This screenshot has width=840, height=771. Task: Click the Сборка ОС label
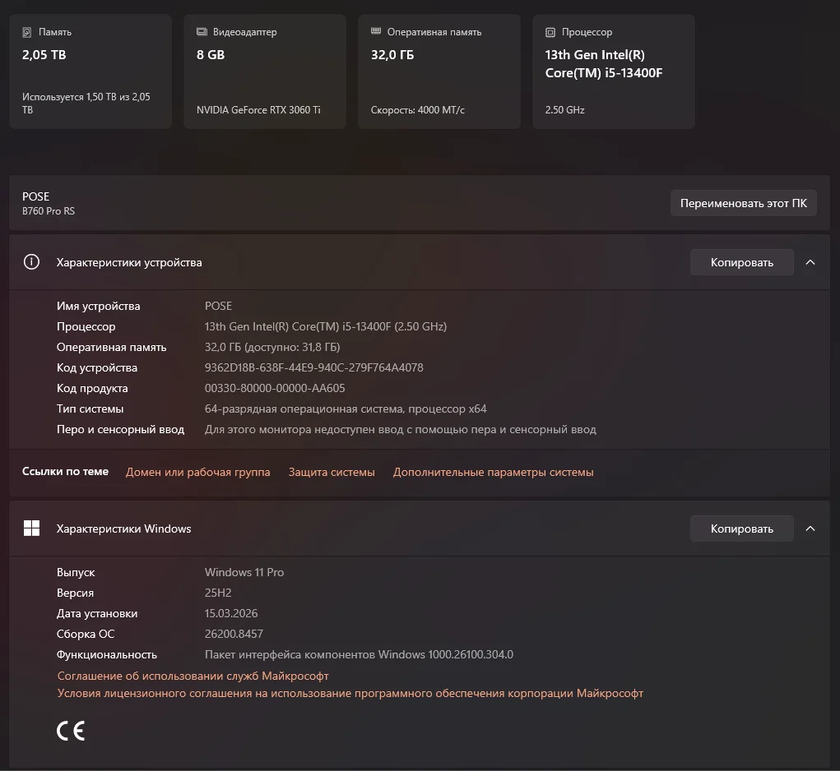(86, 634)
